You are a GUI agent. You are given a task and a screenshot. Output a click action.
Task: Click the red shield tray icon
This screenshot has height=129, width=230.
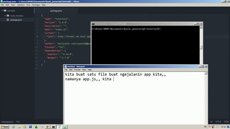click(x=213, y=127)
